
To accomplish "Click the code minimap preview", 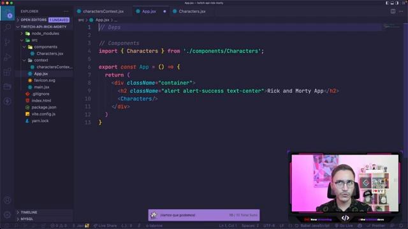I will [x=392, y=26].
